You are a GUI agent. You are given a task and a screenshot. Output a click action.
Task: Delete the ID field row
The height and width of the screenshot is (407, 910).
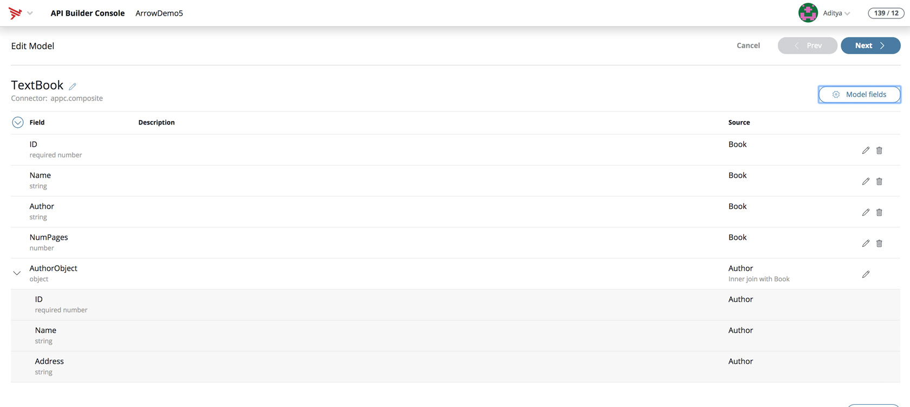879,150
